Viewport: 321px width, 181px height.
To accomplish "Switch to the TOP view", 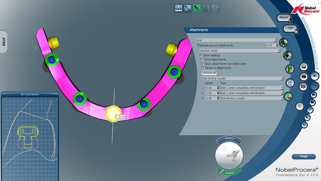I will [x=290, y=28].
